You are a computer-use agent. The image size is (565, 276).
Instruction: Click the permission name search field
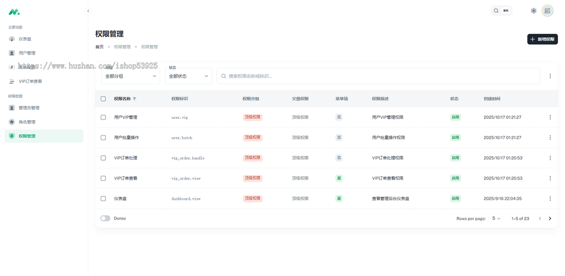(377, 76)
